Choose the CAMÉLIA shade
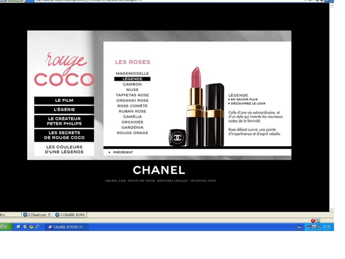This screenshot has height=259, width=345. [x=132, y=117]
